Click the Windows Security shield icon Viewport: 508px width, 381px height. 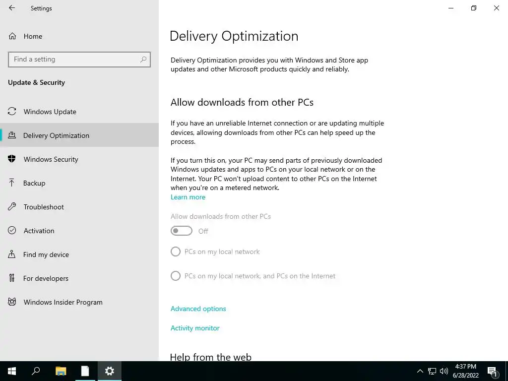pyautogui.click(x=12, y=159)
